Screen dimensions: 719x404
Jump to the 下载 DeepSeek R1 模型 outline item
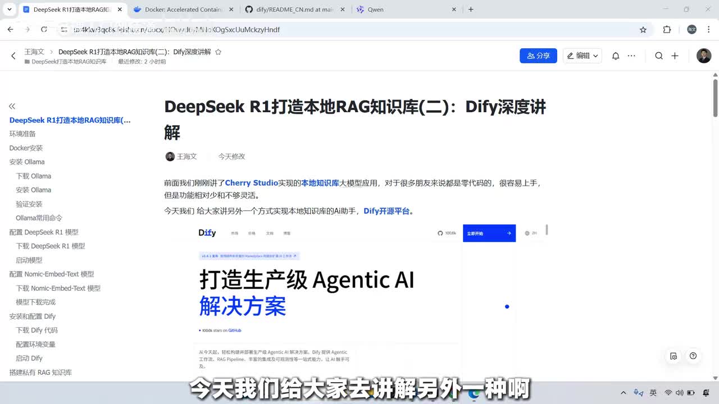(x=51, y=246)
